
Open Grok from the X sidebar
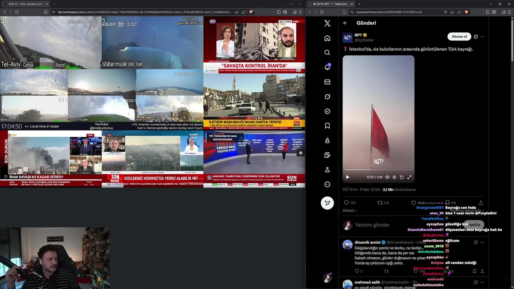[x=327, y=96]
